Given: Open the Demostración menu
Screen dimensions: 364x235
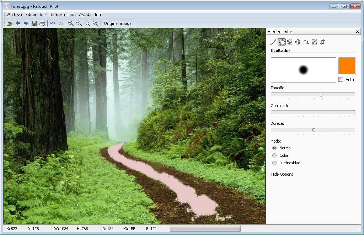Looking at the screenshot, I should pyautogui.click(x=63, y=14).
